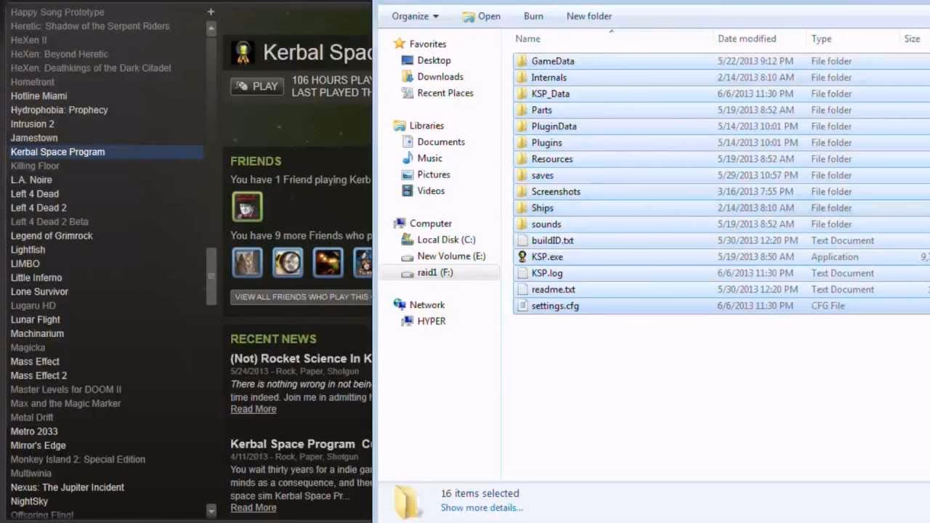
Task: Click the Network icon in navigation pane
Action: click(x=399, y=305)
